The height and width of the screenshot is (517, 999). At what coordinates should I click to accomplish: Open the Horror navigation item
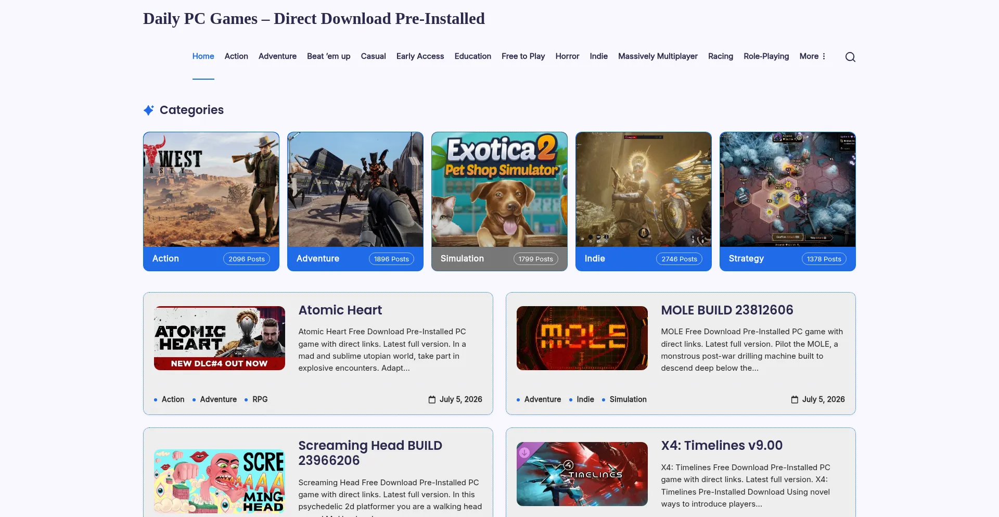[567, 56]
